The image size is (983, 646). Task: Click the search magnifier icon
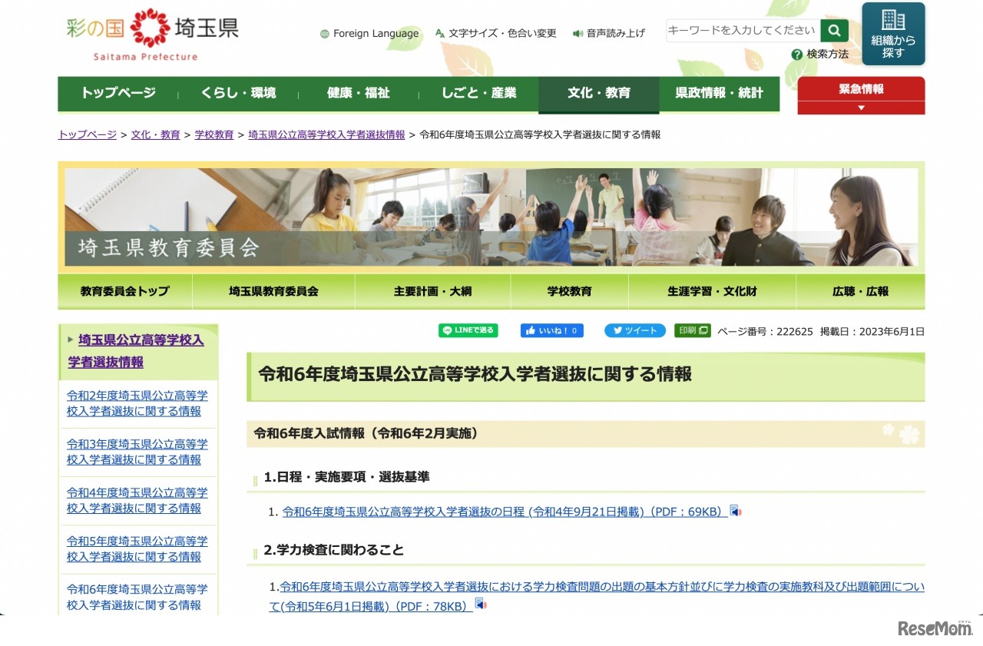tap(835, 30)
